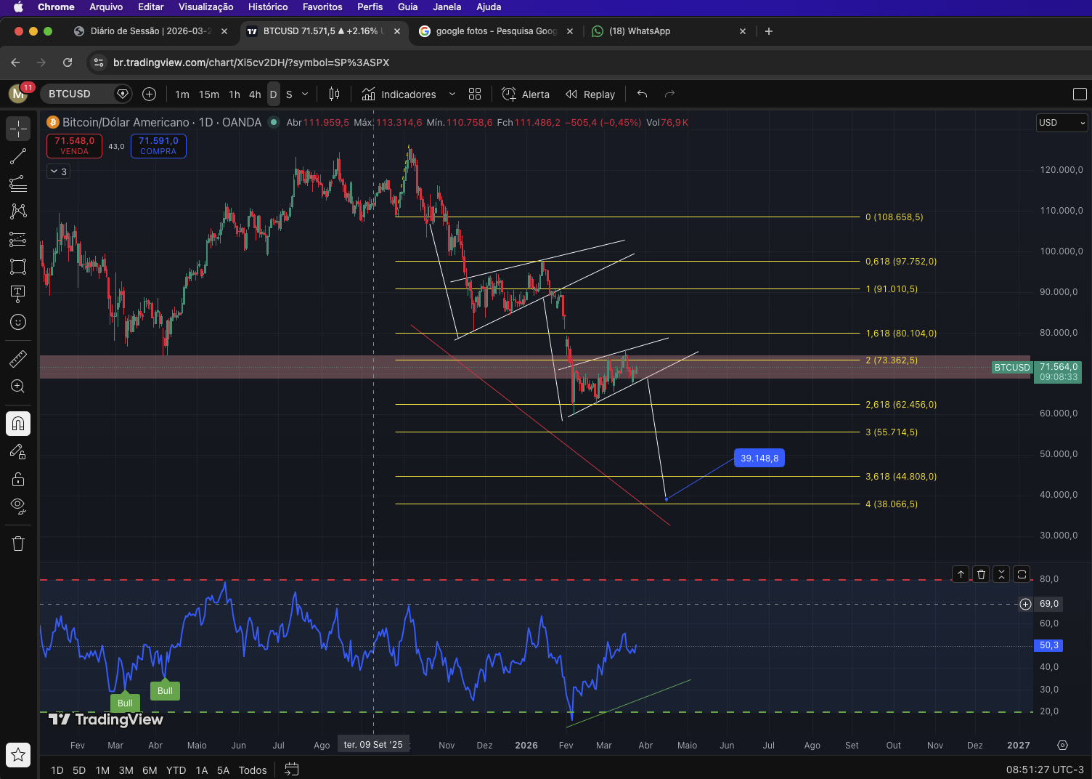Open the candlestick chart type selector
Viewport: 1092px width, 779px height.
pos(334,94)
